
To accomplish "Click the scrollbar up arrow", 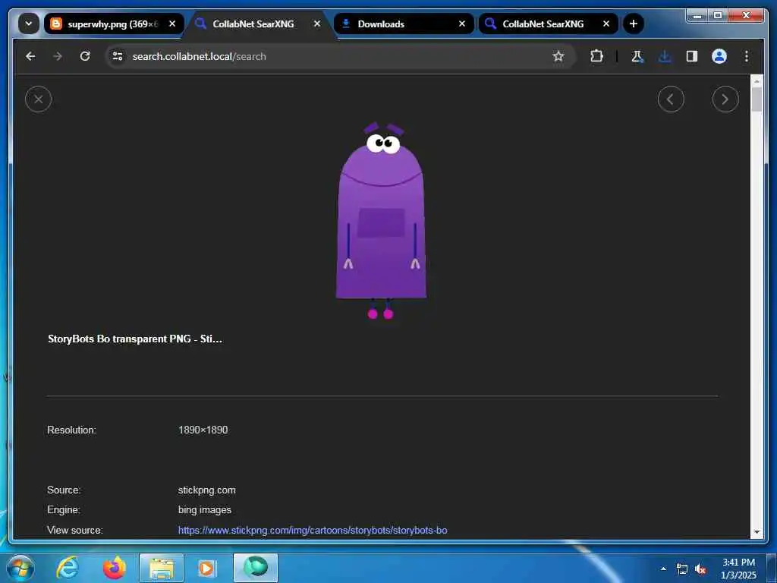I will coord(757,80).
